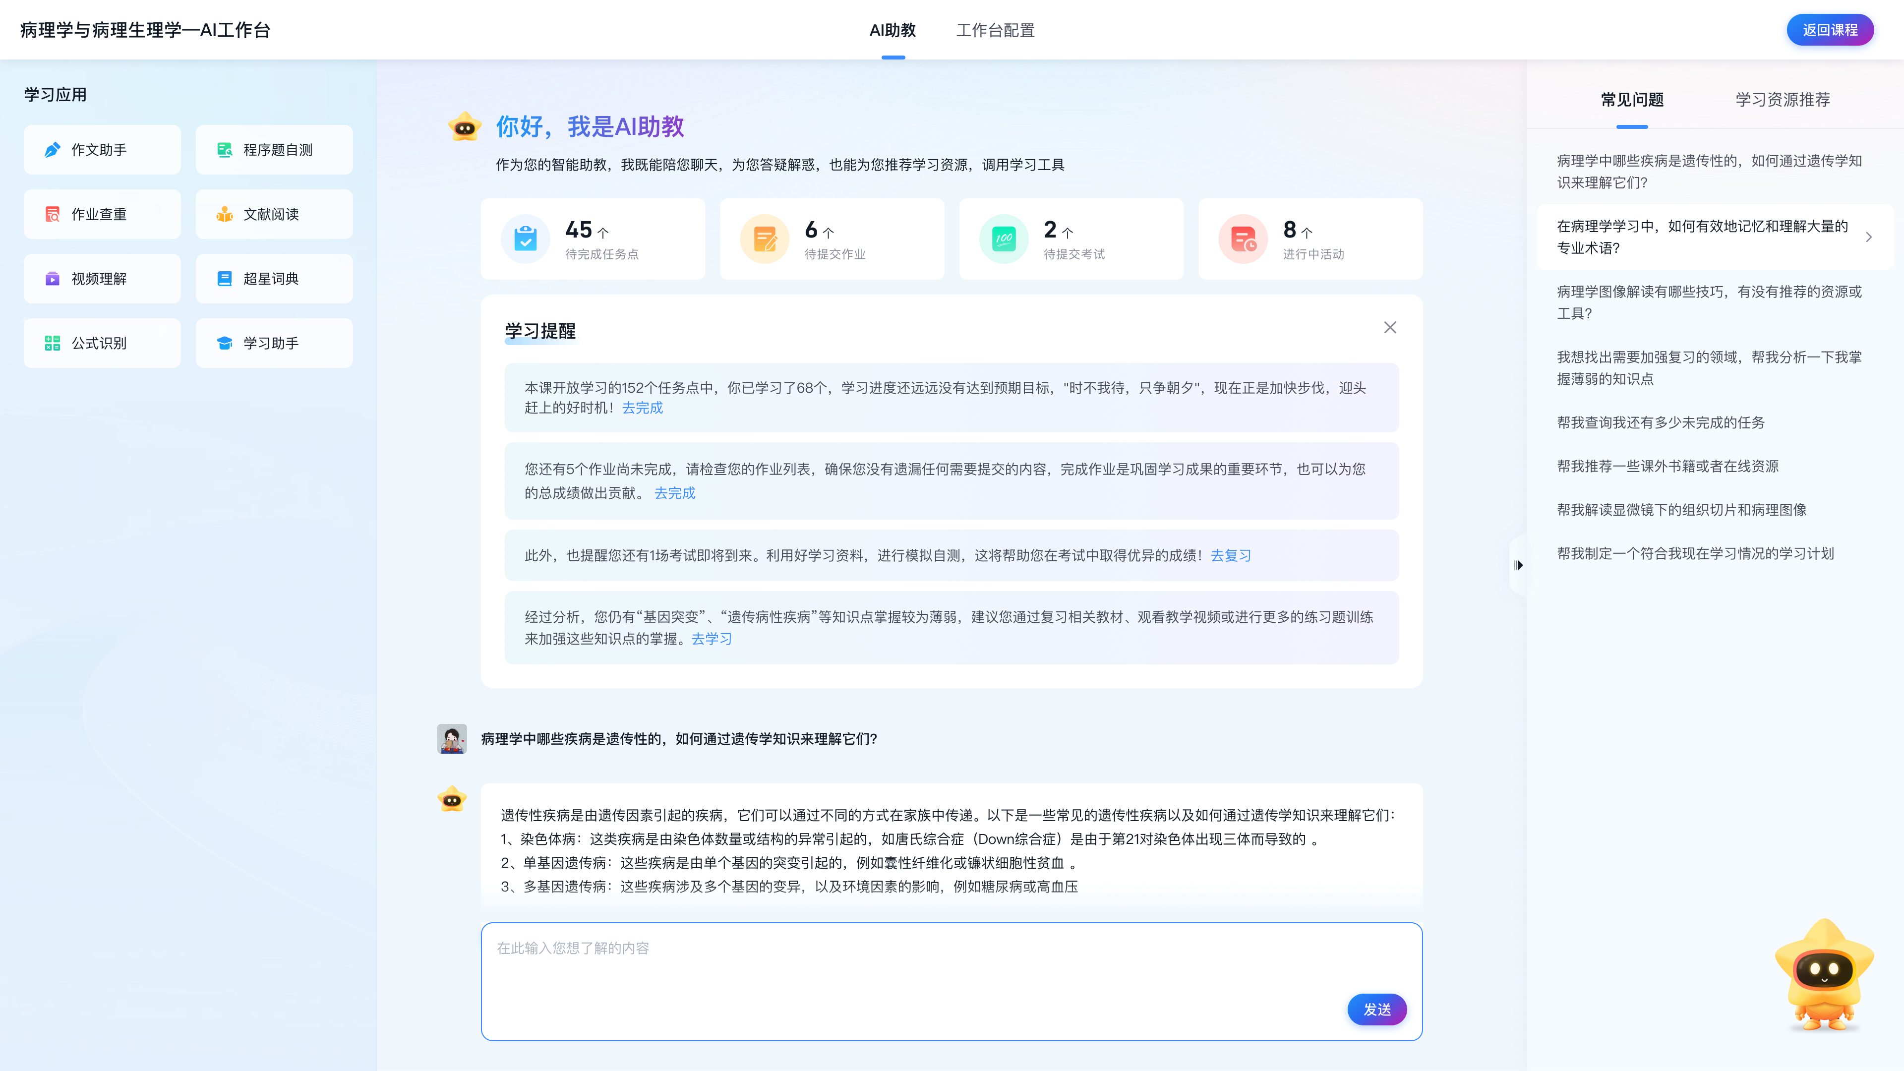
Task: Collapse the right FAQ side panel
Action: [x=1518, y=565]
